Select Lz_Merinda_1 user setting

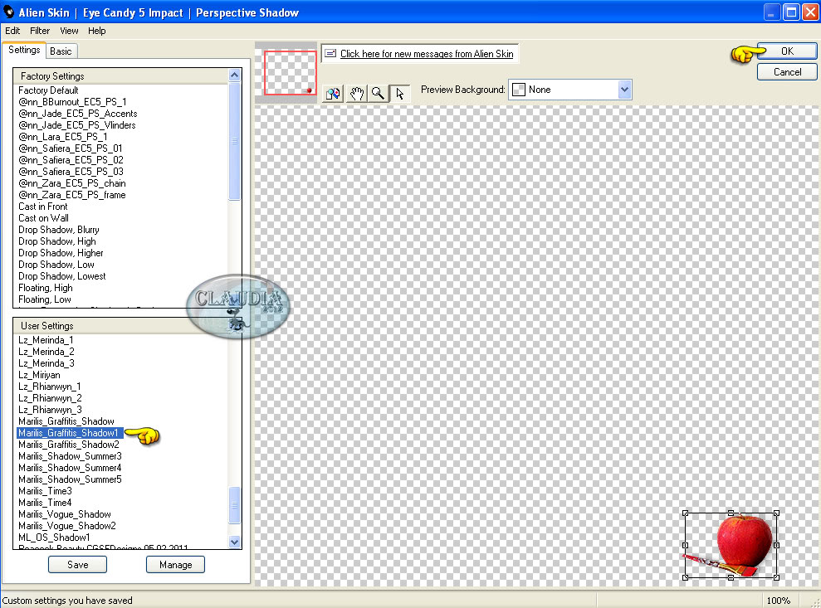pyautogui.click(x=46, y=339)
